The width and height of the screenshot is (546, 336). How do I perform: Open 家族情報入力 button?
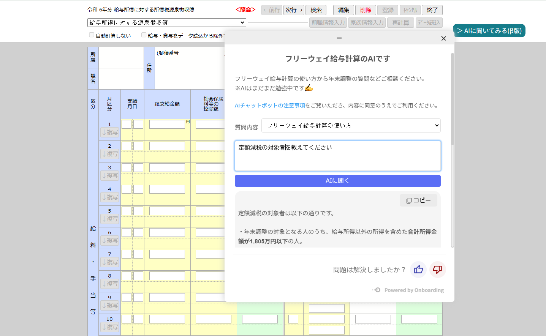click(367, 23)
